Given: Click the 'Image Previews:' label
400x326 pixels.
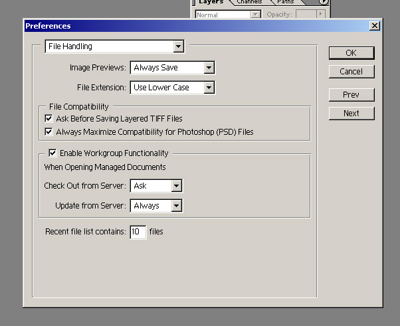Looking at the screenshot, I should click(98, 68).
